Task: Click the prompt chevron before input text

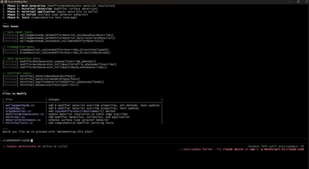Action: click(1, 140)
